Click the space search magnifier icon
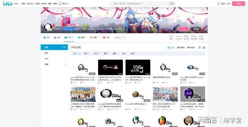 [x=124, y=38]
